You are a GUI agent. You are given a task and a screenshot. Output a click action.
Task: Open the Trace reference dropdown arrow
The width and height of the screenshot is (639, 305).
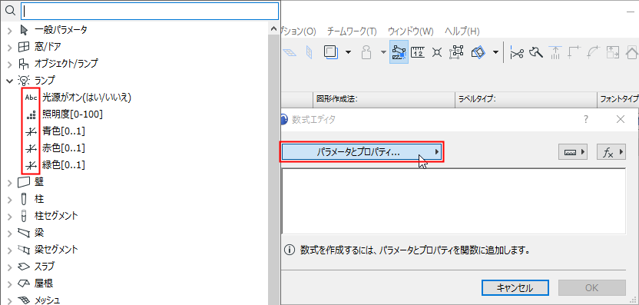[349, 52]
